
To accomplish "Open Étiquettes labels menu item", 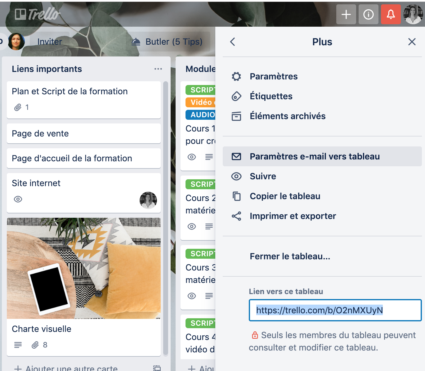I will pos(271,96).
